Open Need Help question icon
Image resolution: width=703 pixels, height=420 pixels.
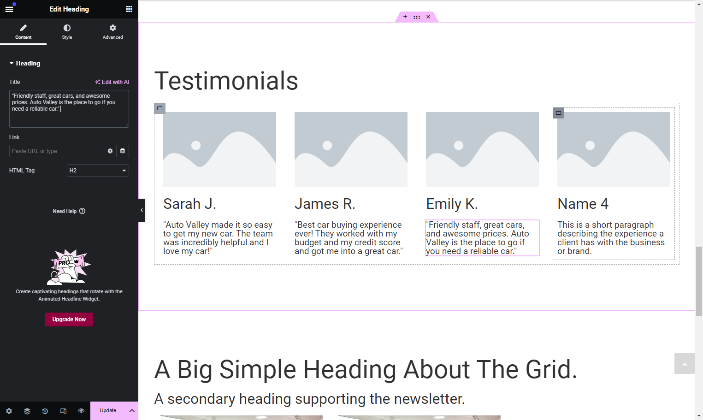(x=83, y=211)
